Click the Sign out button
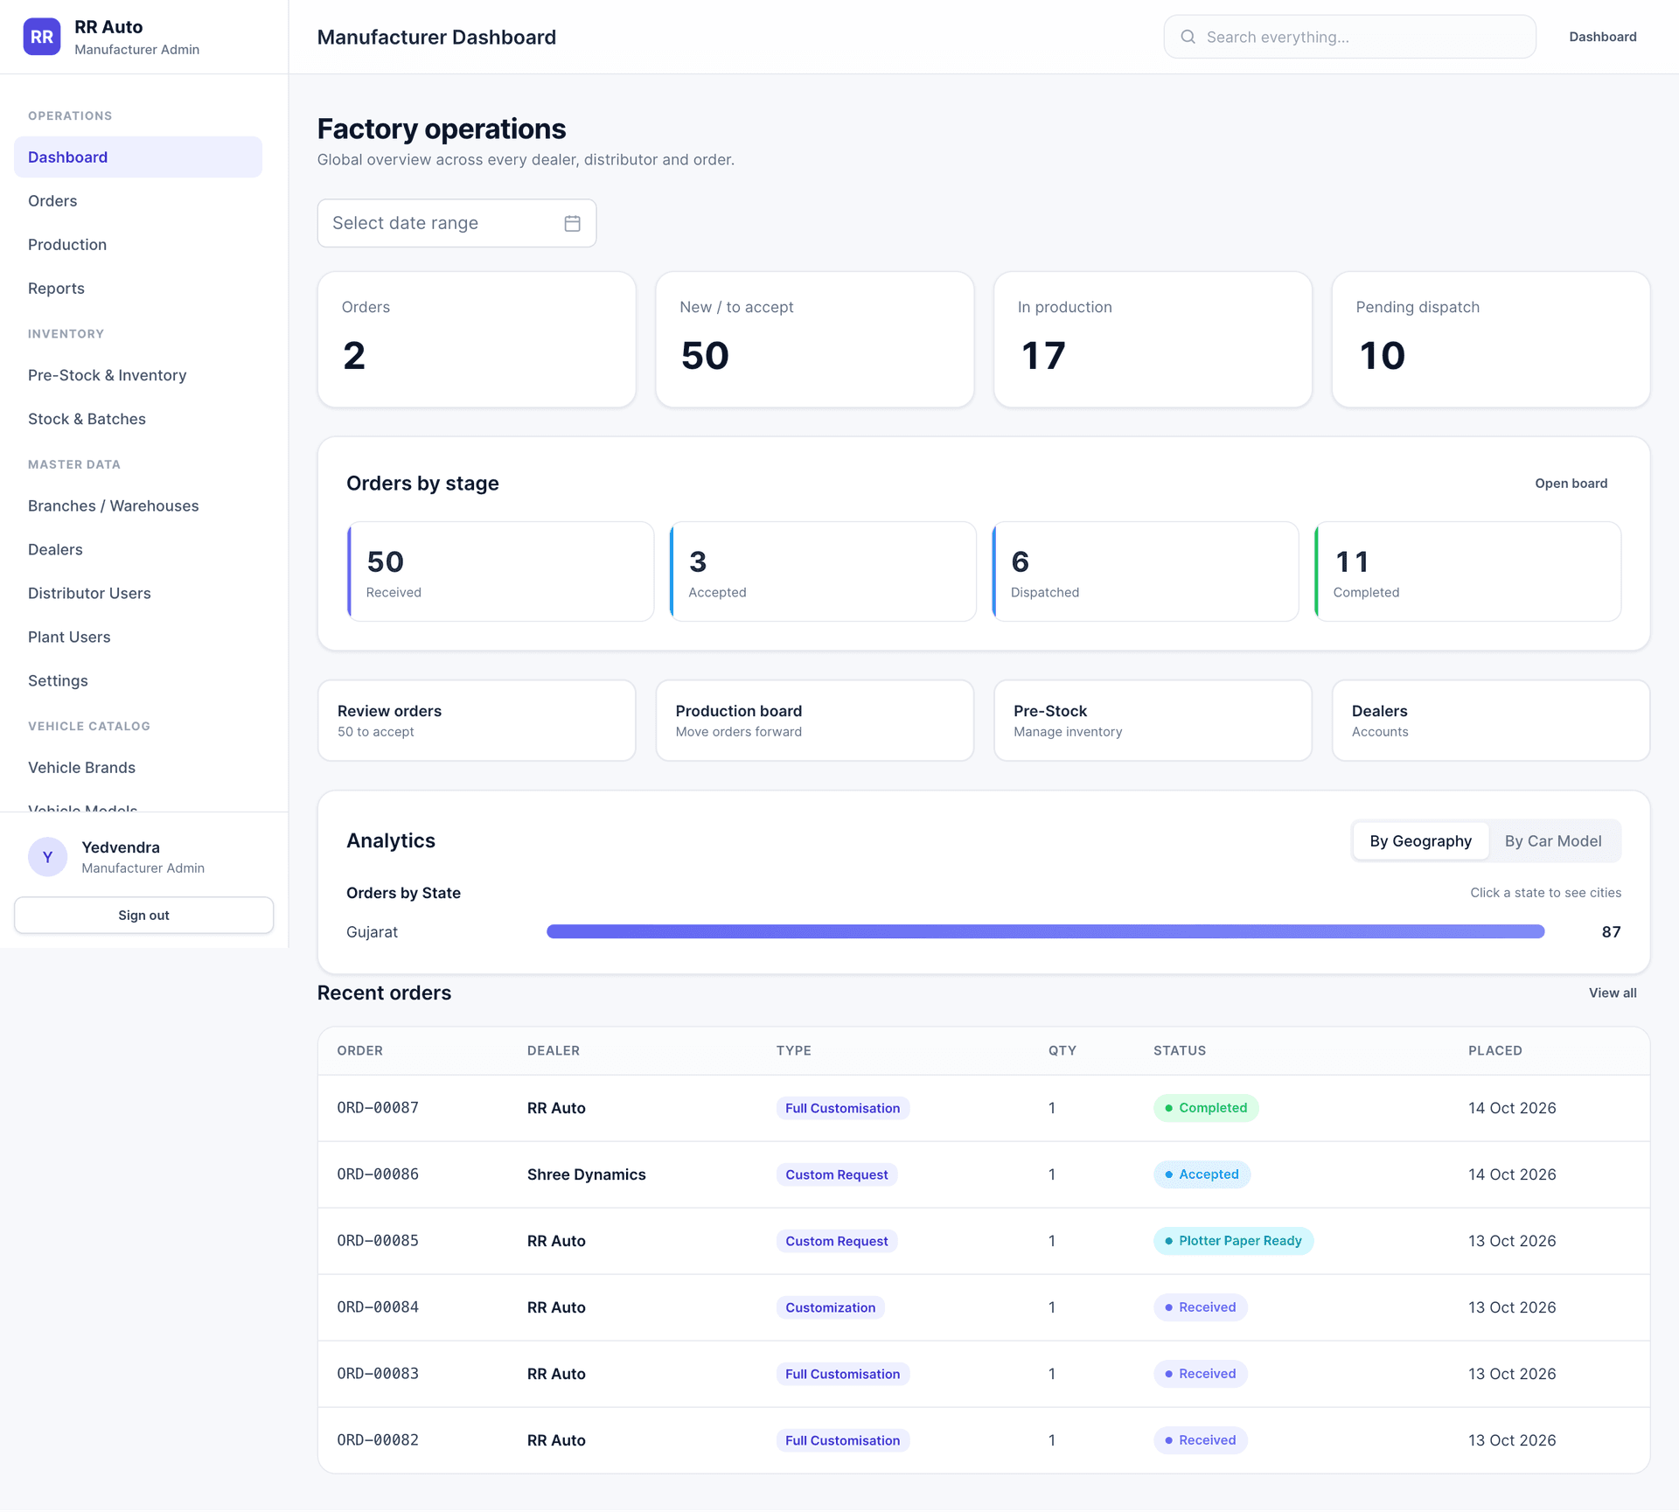Screen dimensions: 1679x1512 [143, 915]
